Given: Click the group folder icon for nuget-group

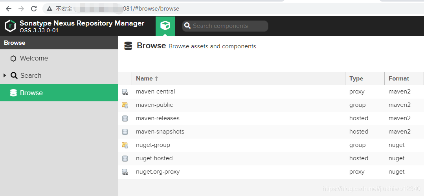Looking at the screenshot, I should pos(125,145).
